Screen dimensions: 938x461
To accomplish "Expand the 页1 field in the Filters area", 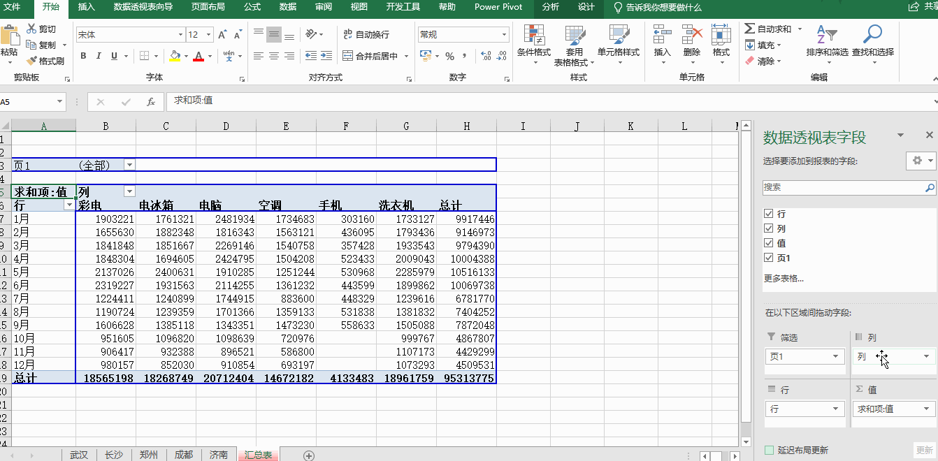I will click(836, 356).
